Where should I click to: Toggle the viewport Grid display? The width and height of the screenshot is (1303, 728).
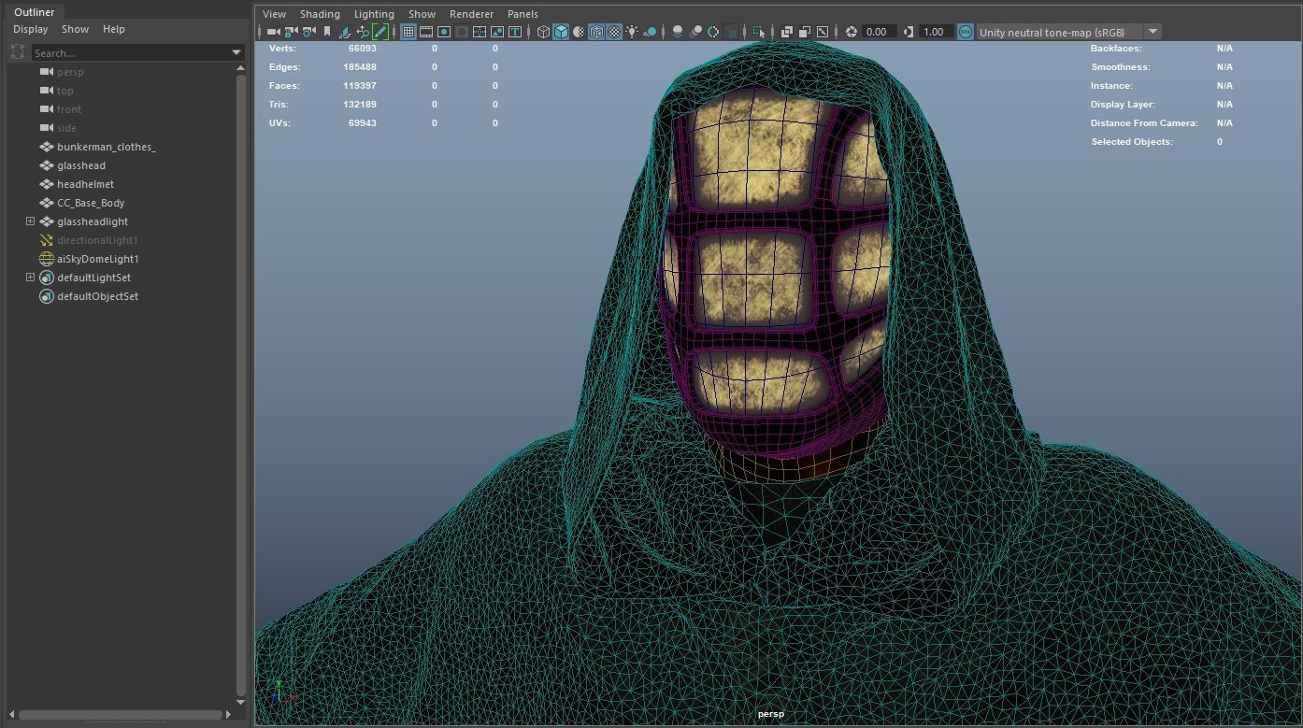point(408,32)
